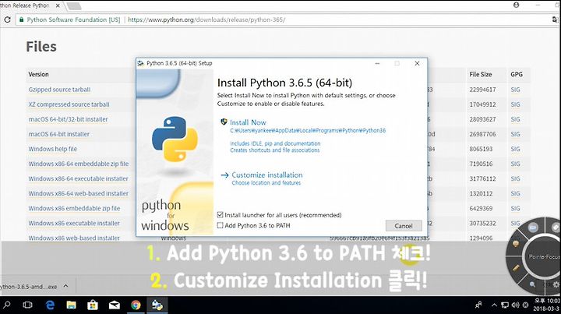Open Gzipped source tarball link

tap(59, 90)
